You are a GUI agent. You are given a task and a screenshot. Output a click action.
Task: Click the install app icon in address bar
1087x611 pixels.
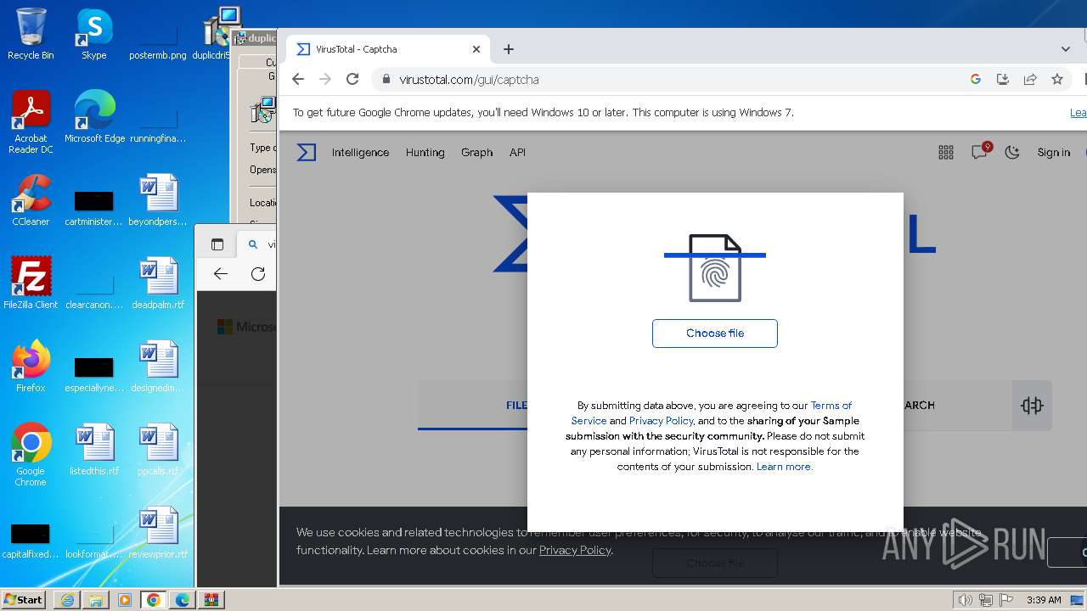[1003, 79]
